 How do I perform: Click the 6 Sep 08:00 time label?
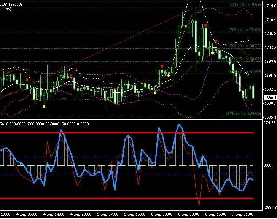[x=188, y=214]
